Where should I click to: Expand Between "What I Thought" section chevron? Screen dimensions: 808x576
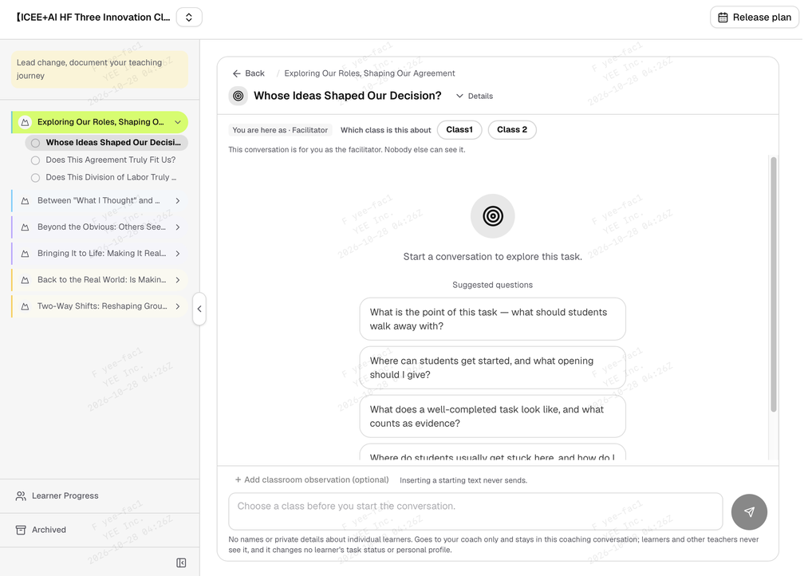(x=178, y=201)
